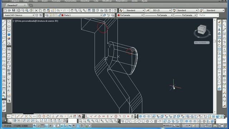Click the red color swatch in layer dropdown
This screenshot has height=129, width=229.
pos(63,15)
